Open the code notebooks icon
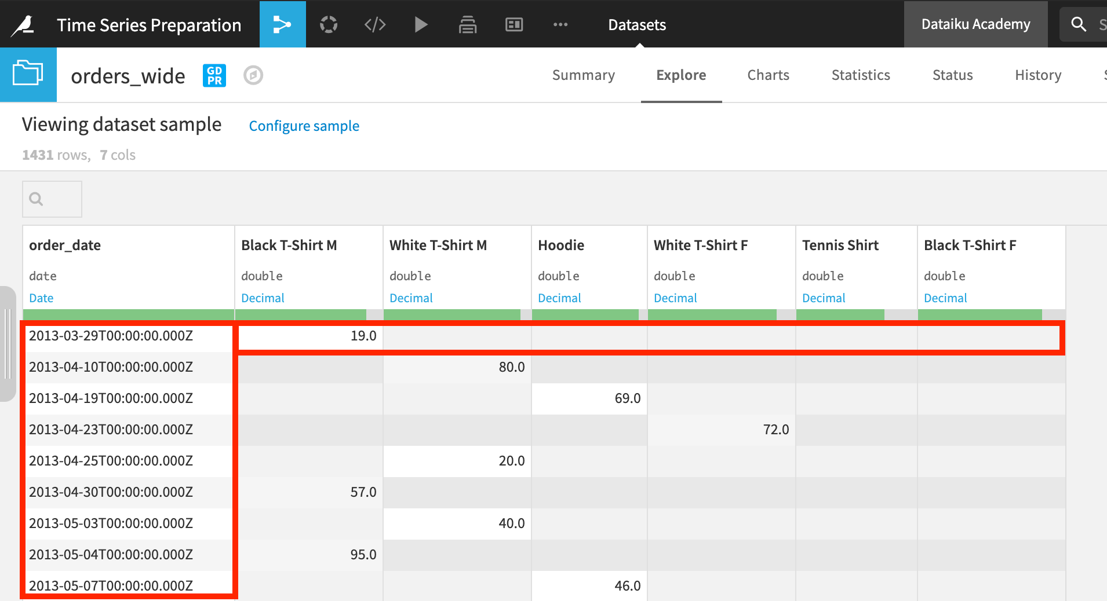1107x601 pixels. coord(375,24)
